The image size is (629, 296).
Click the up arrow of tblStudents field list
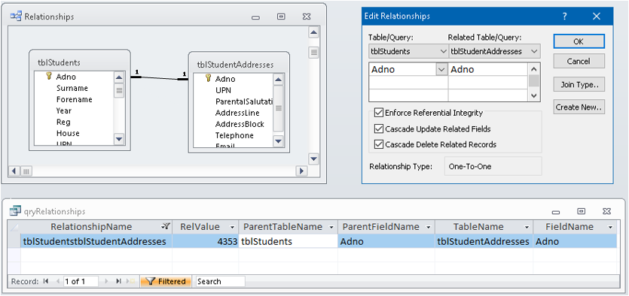[x=119, y=77]
